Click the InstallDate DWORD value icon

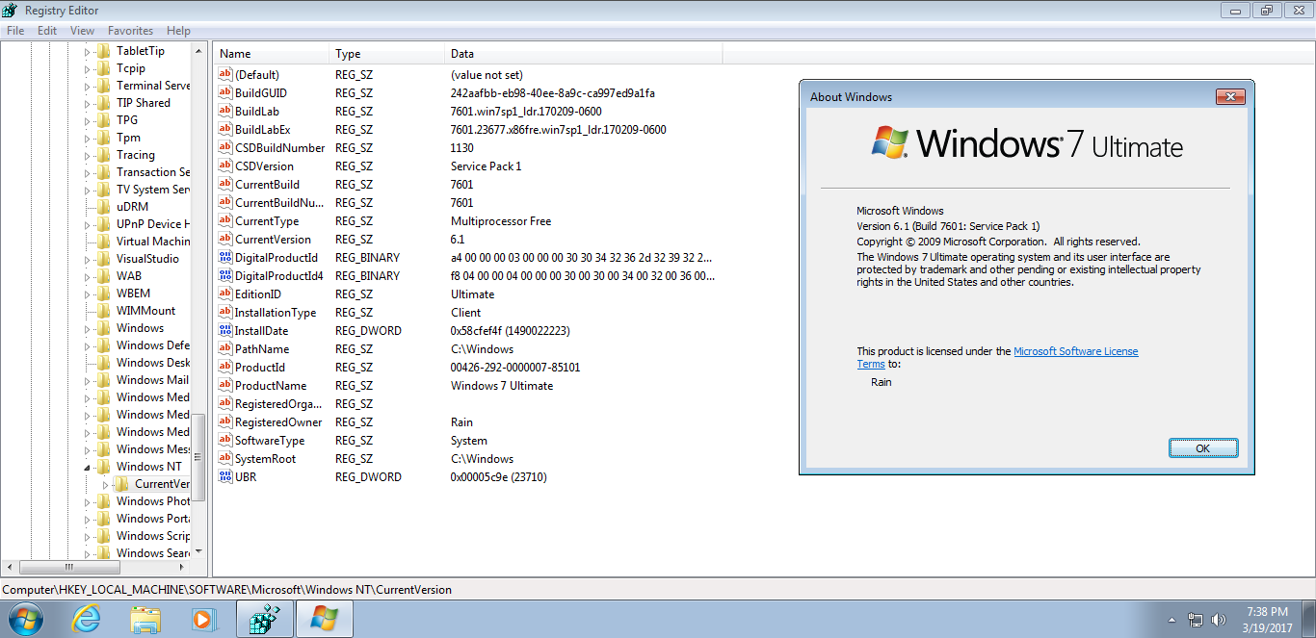click(x=226, y=331)
